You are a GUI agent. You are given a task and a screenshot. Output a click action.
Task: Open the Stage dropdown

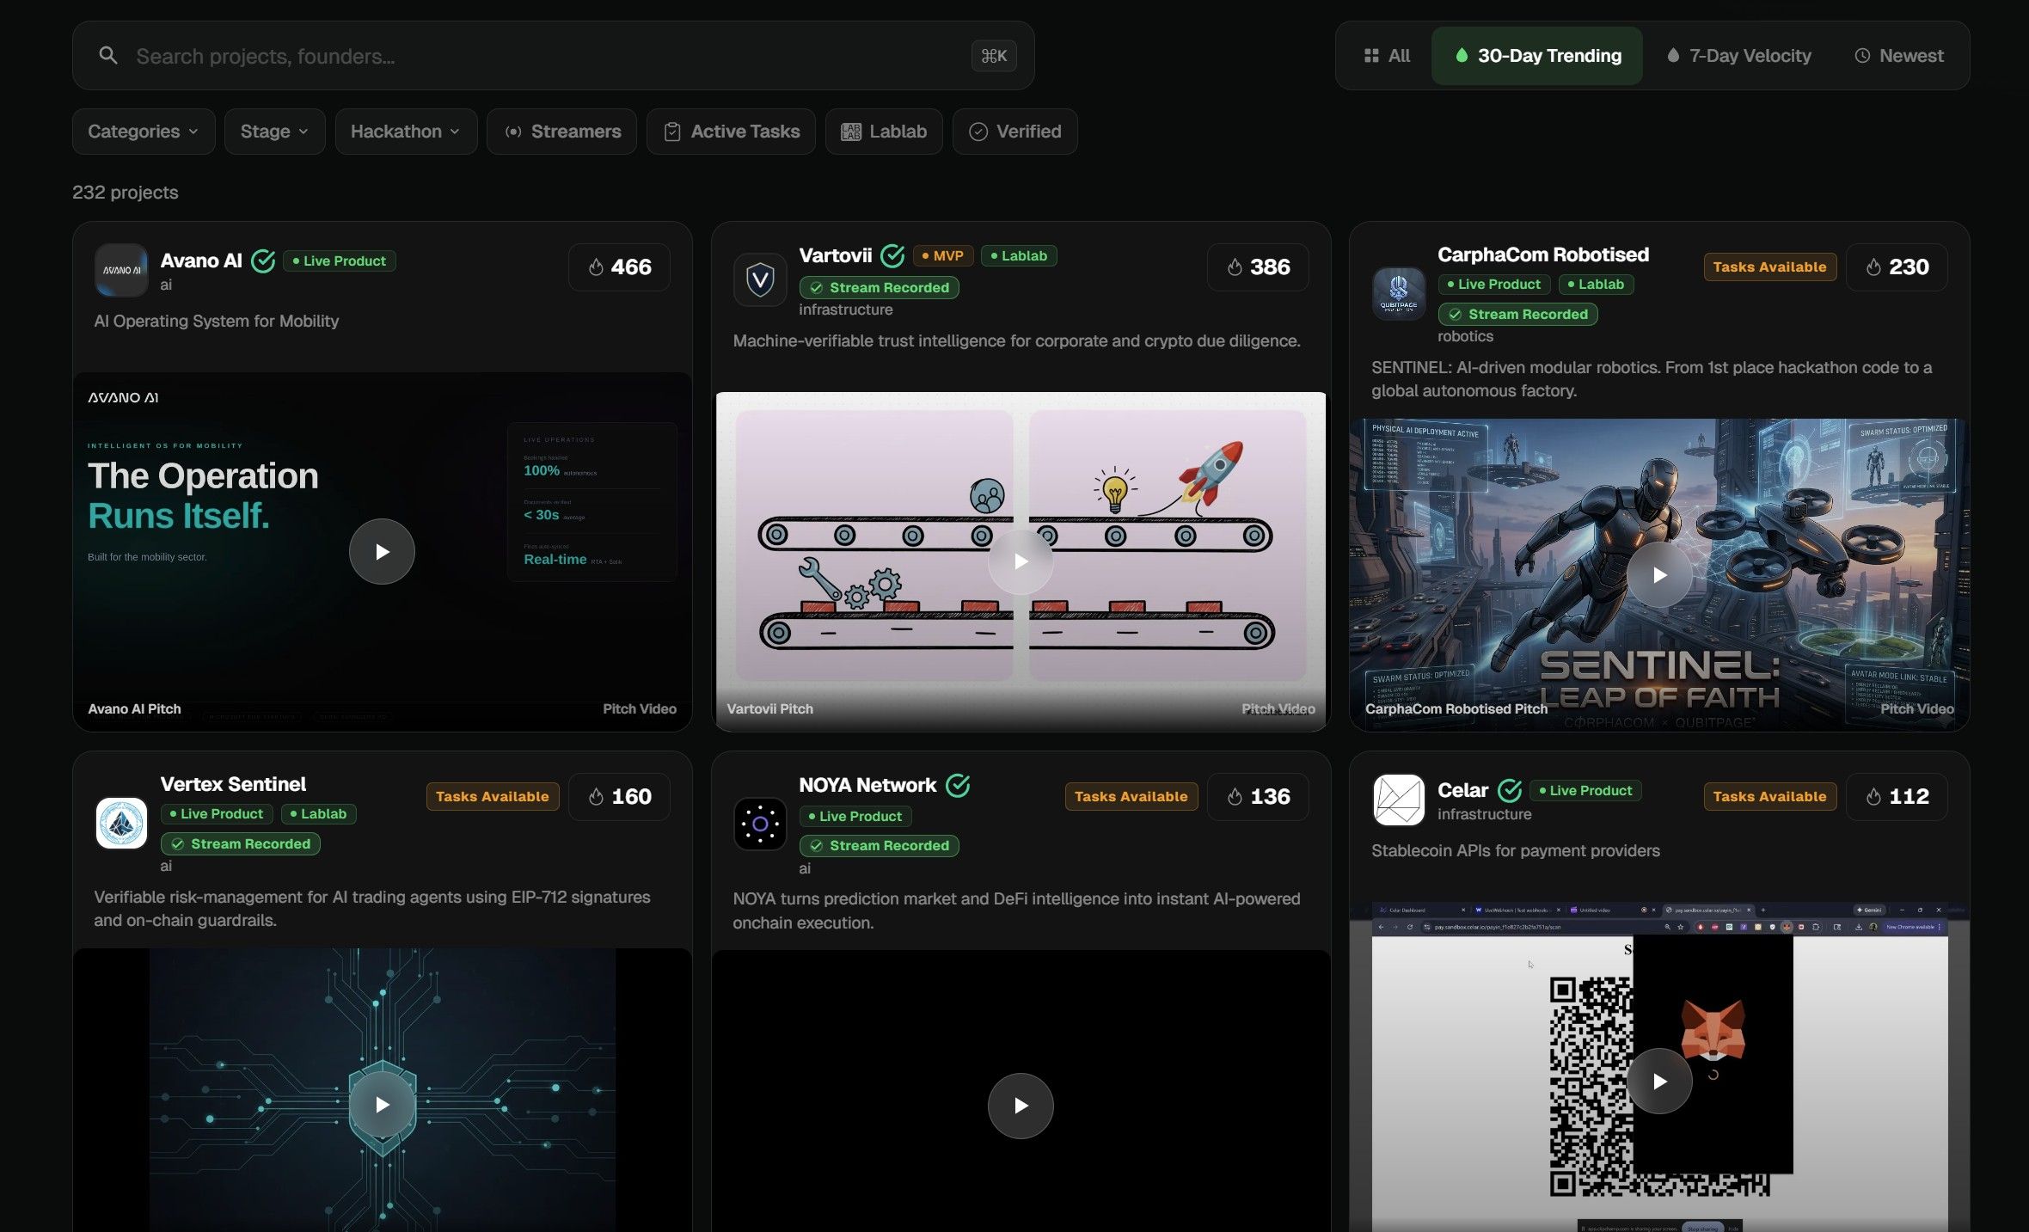click(x=274, y=132)
